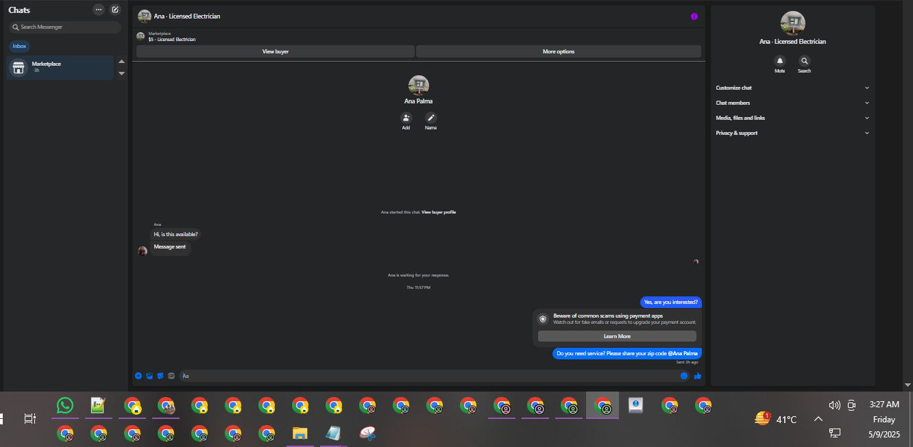Search in conversation using magnifier icon
This screenshot has width=913, height=447.
click(805, 61)
